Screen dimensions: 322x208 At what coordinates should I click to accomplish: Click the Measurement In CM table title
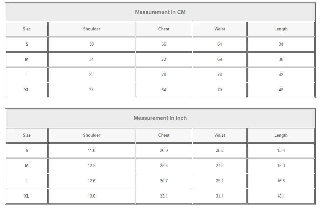160,12
